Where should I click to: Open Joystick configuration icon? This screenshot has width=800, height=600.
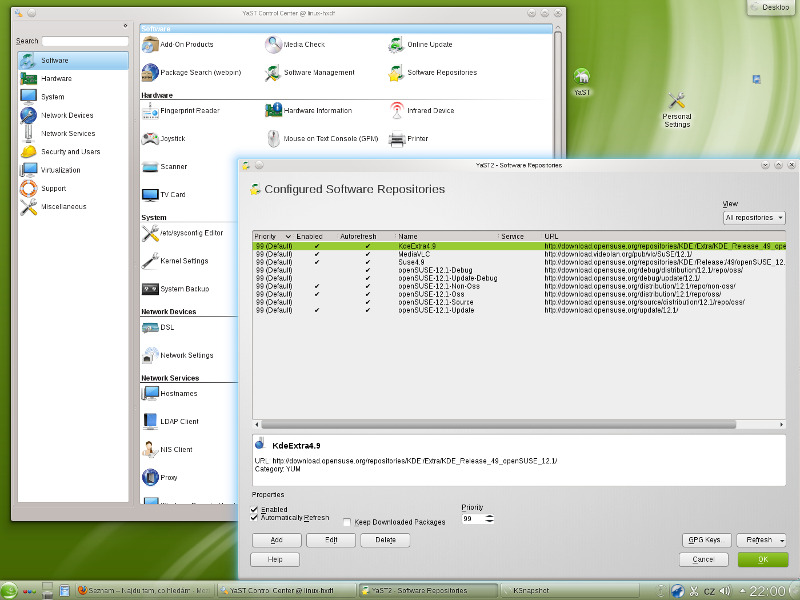pos(150,139)
